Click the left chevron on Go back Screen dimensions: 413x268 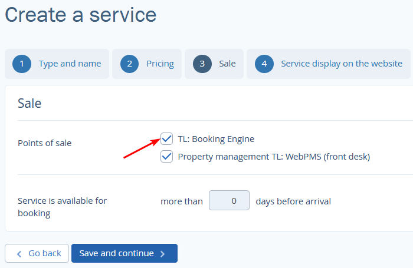(19, 254)
